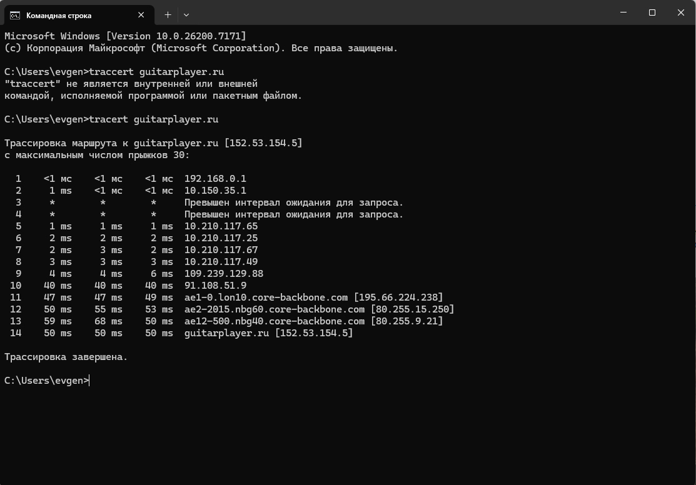Click IP address 192.168.0.1 in hop 1
The height and width of the screenshot is (485, 696).
(215, 179)
